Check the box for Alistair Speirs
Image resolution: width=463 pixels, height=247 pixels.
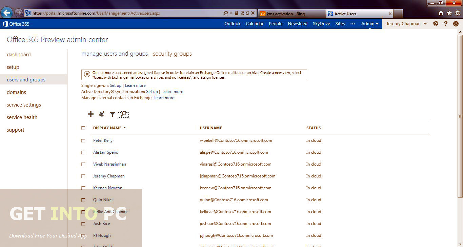click(83, 152)
